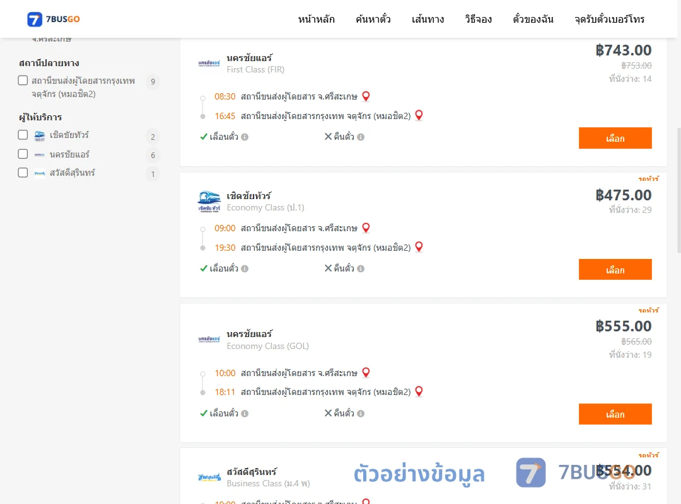
Task: Click เชิดชัยทัวร์ logo on Economy ป.1 card
Action: point(209,202)
